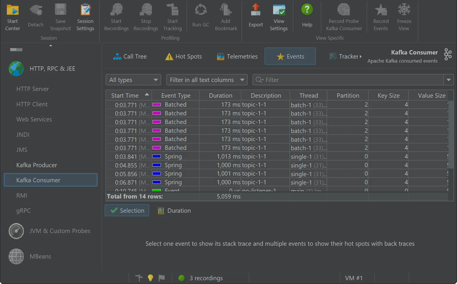The height and width of the screenshot is (284, 457).
Task: Switch to the Hot Spots tab
Action: pyautogui.click(x=183, y=57)
